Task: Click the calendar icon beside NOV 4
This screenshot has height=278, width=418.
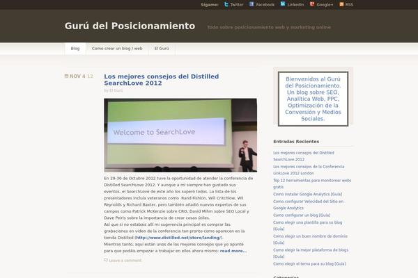Action: 66,76
